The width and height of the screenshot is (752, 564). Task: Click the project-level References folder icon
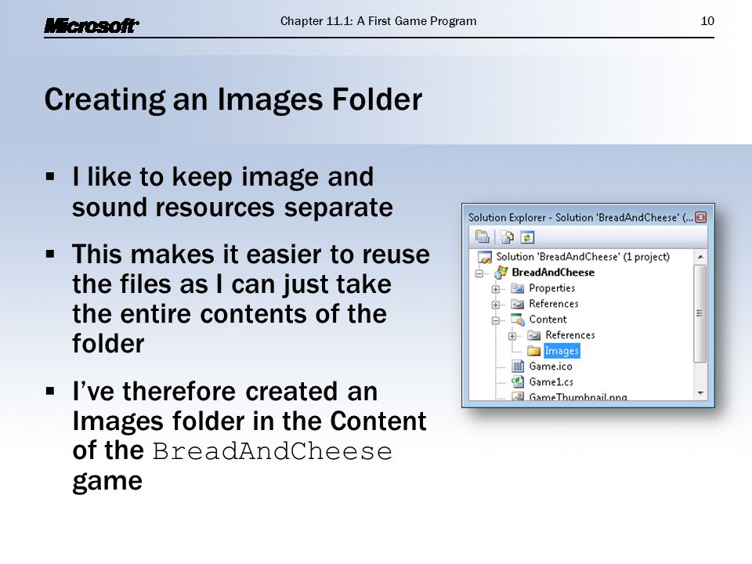(517, 304)
